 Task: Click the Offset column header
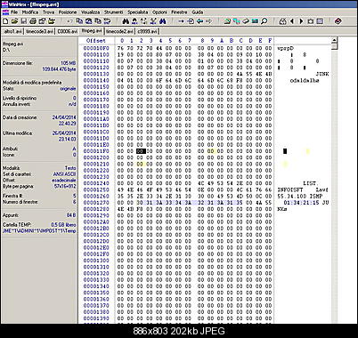click(96, 41)
